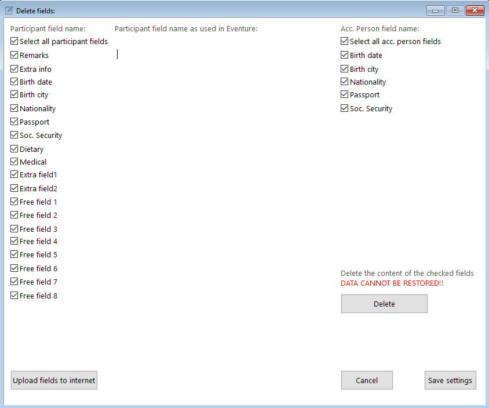Toggle acc. person Passport checkbox
Image resolution: width=489 pixels, height=408 pixels.
pyautogui.click(x=345, y=94)
